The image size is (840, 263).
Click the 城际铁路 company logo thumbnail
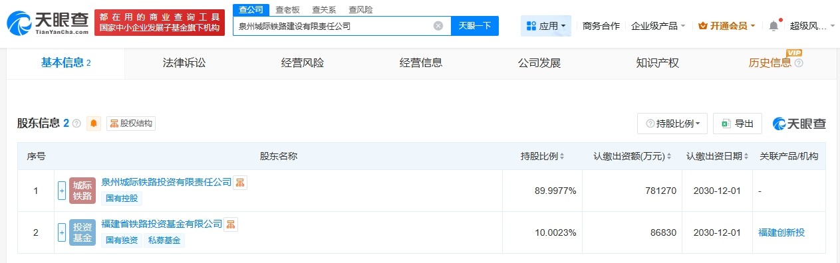tap(82, 191)
